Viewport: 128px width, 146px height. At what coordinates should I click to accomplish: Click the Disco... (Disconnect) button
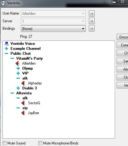(122, 37)
